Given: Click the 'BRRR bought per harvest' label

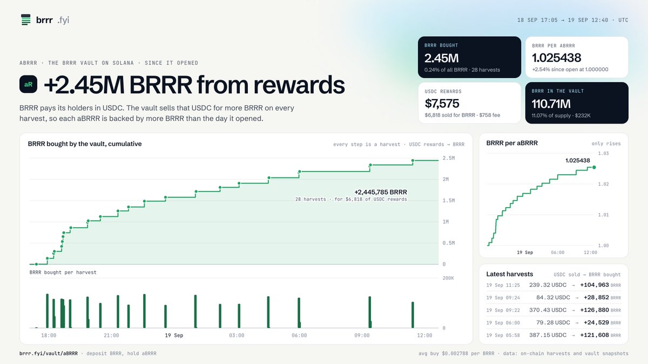Looking at the screenshot, I should click(63, 272).
